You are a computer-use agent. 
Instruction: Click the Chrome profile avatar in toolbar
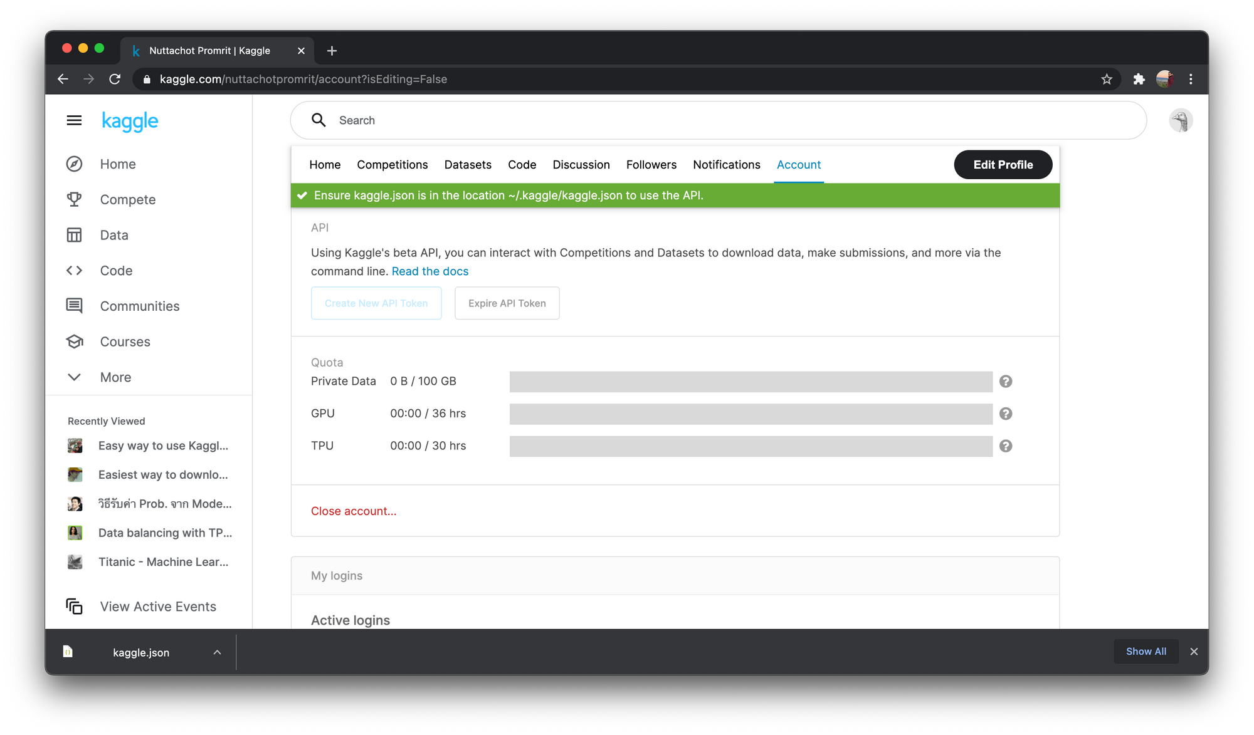tap(1165, 79)
